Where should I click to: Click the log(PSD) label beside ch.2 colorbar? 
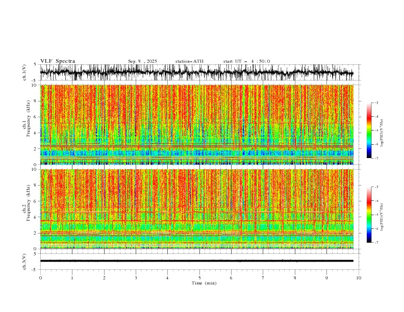[382, 217]
